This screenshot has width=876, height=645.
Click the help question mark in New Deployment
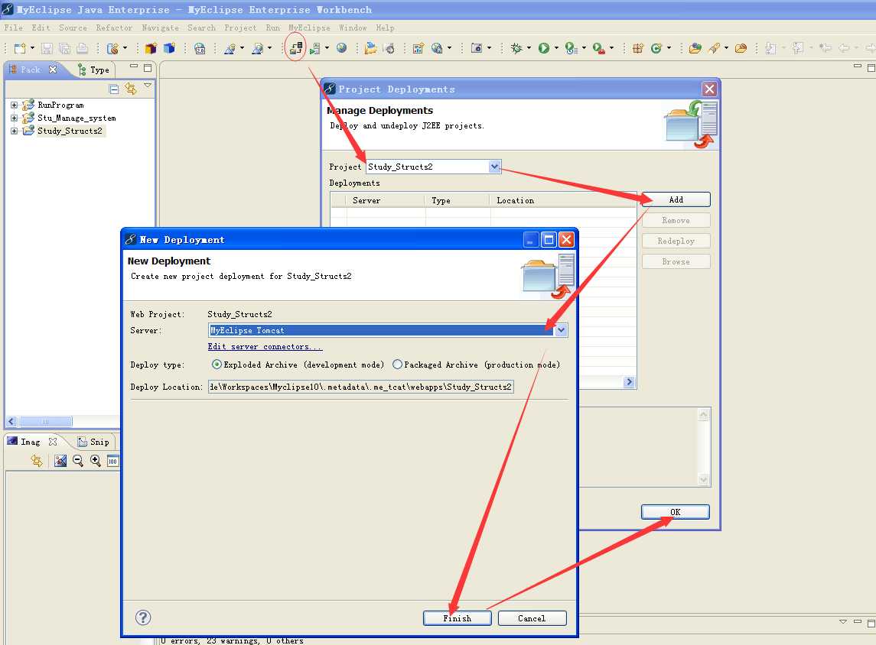[143, 617]
